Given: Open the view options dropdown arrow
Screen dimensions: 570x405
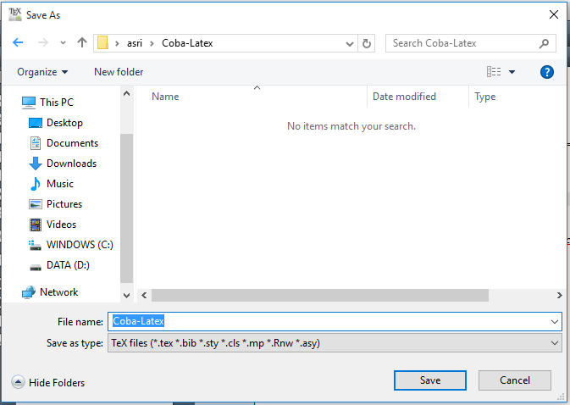Looking at the screenshot, I should point(512,72).
